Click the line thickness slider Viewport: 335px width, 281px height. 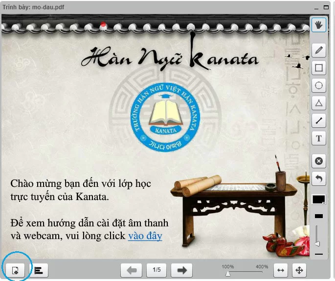[318, 235]
